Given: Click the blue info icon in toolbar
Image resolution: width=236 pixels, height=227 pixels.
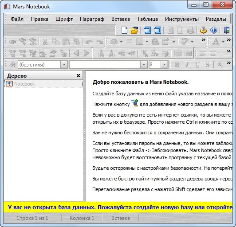Looking at the screenshot, I should click(214, 30).
